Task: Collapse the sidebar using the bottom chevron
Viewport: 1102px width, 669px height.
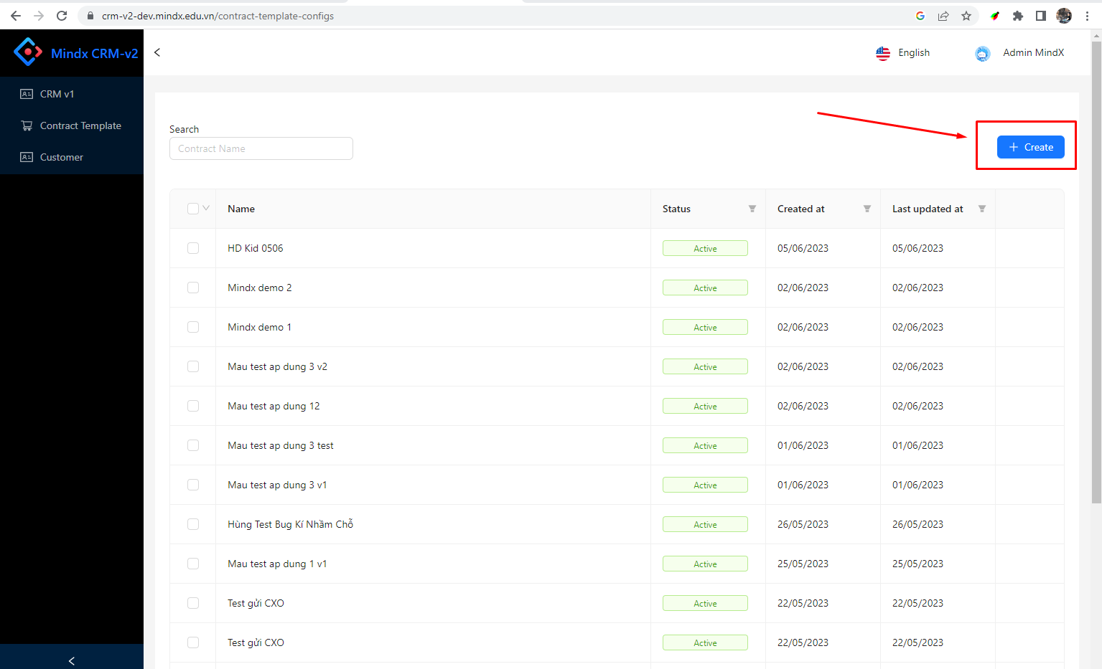Action: click(71, 660)
